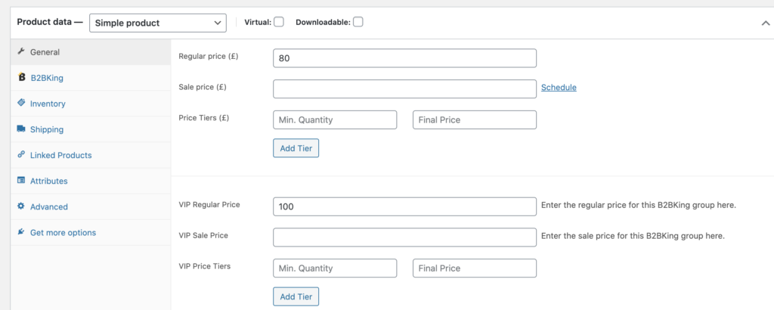The image size is (774, 310).
Task: Click the Advanced gear icon
Action: click(20, 206)
